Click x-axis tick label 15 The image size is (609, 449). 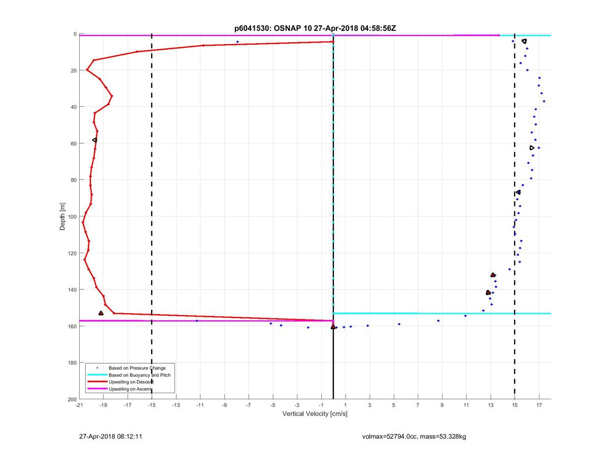(x=515, y=405)
